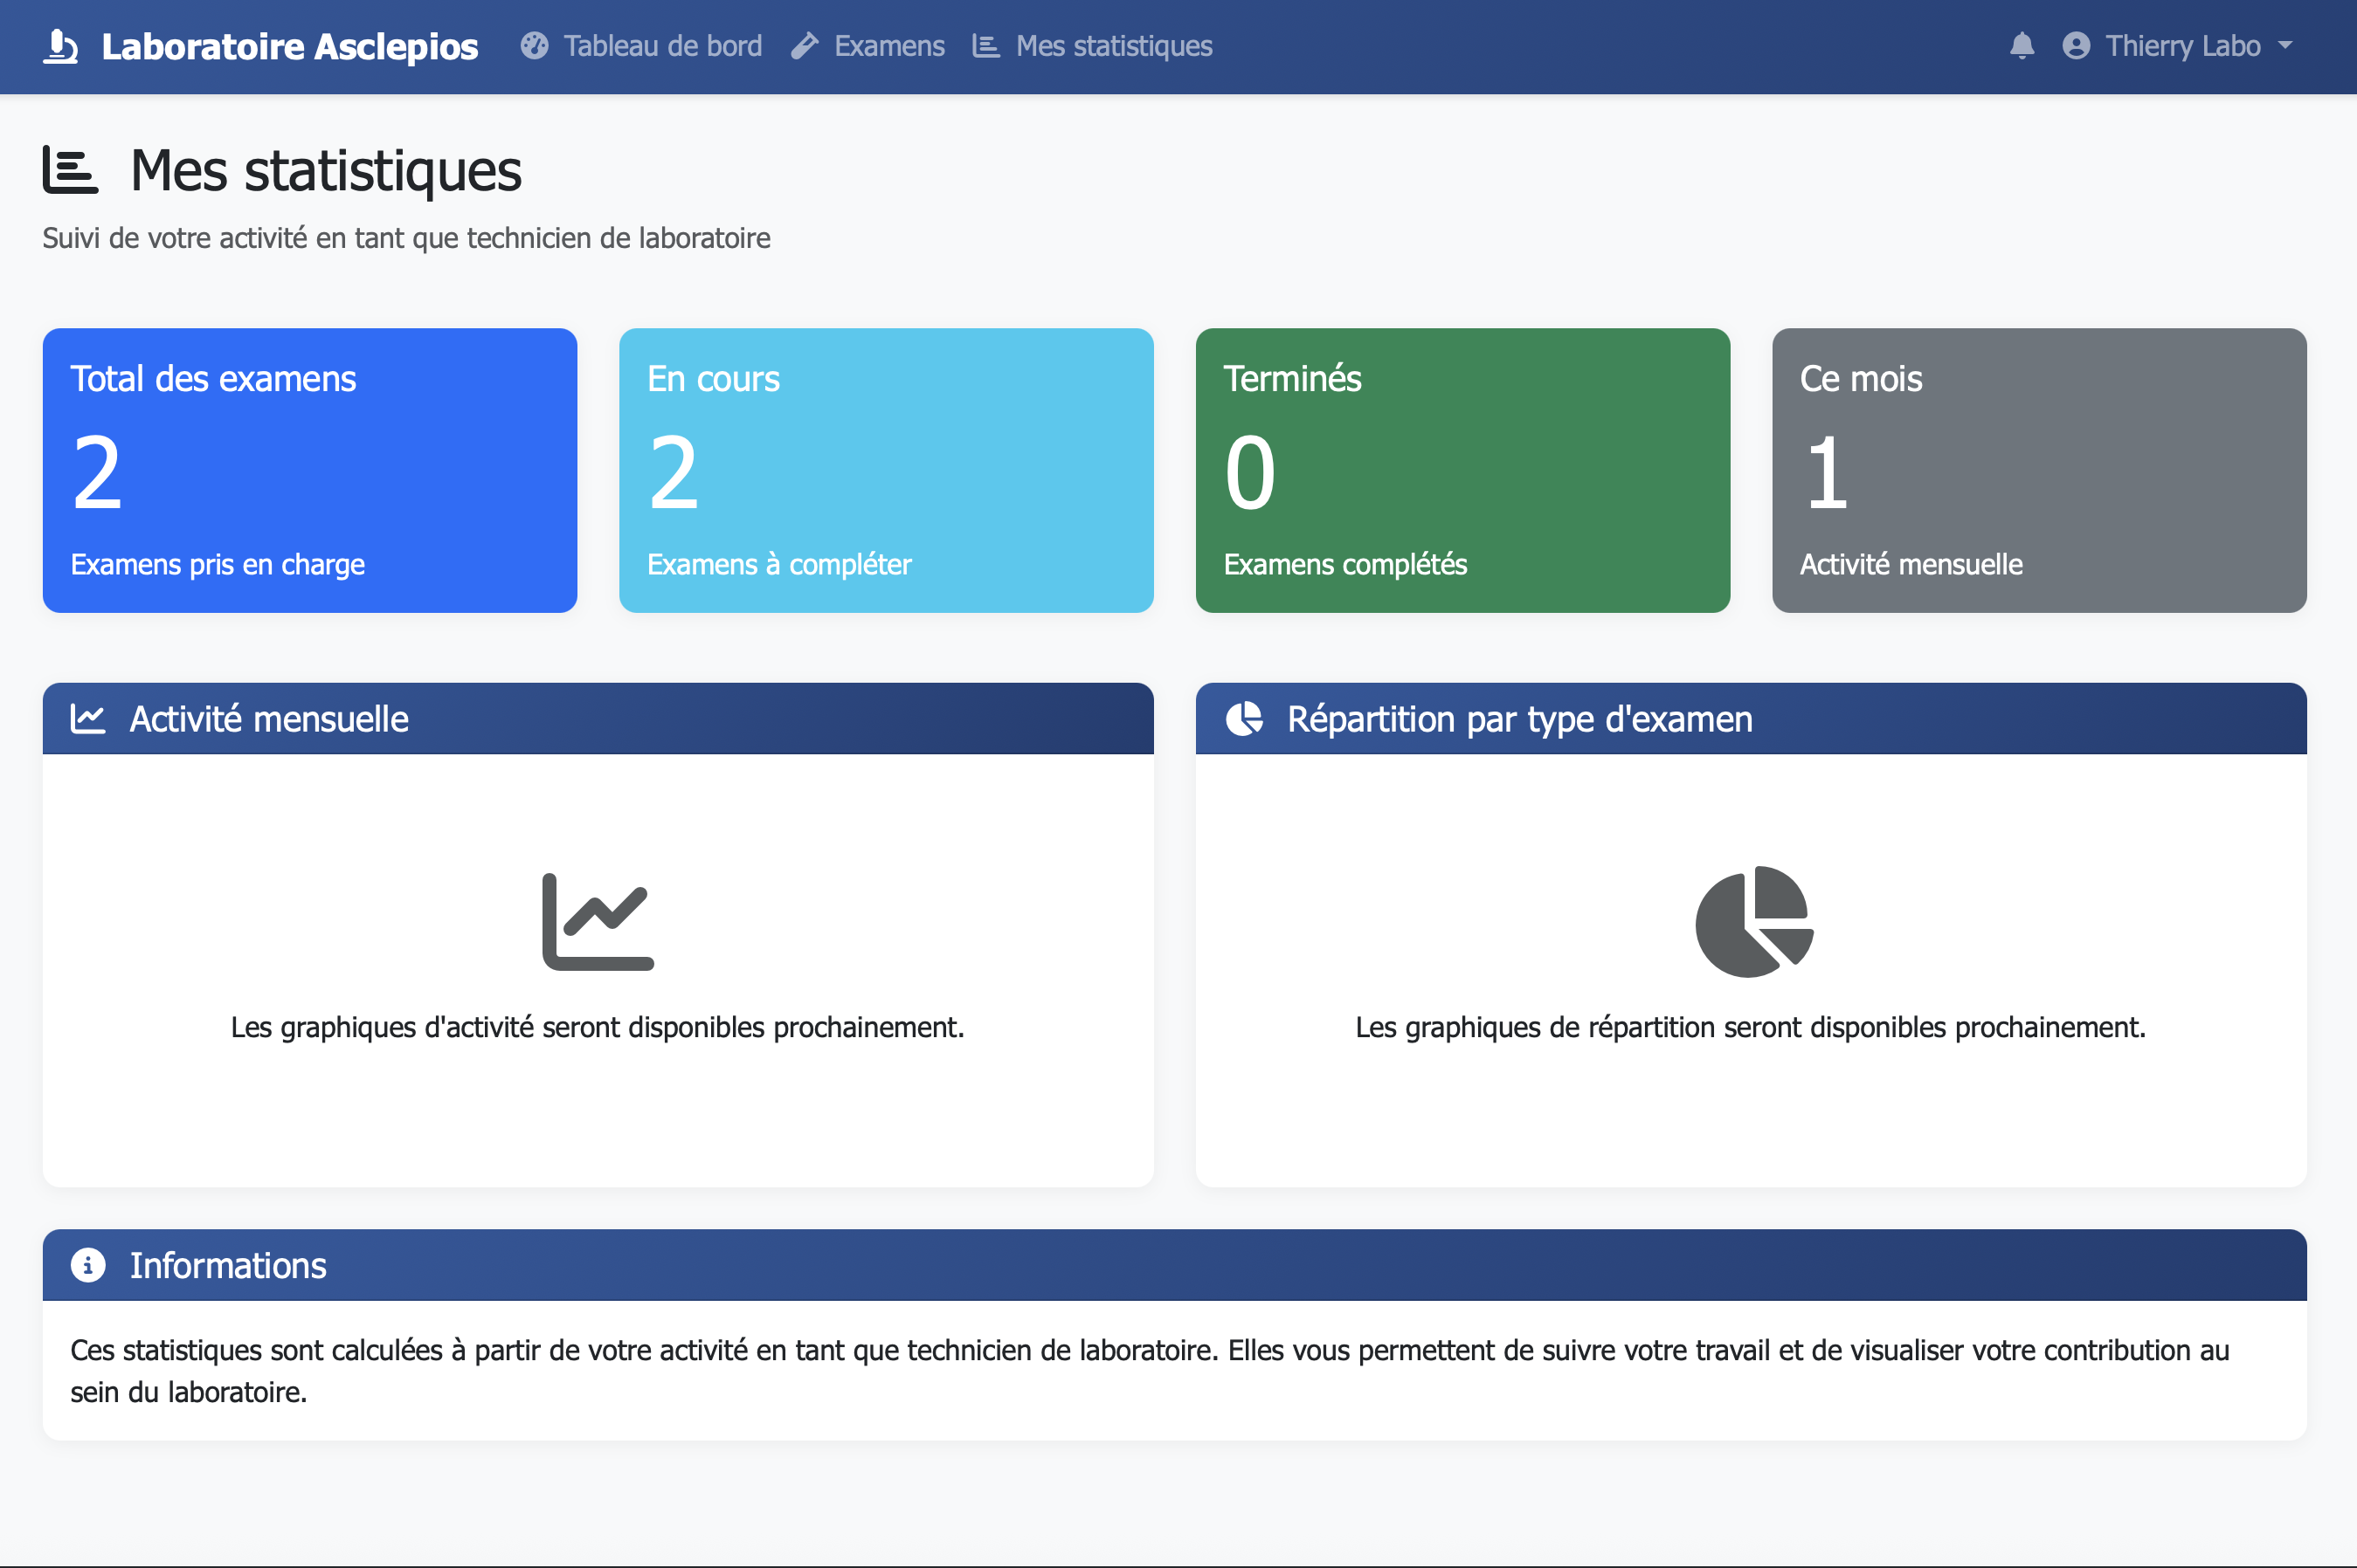Select the En cours stat card

(887, 470)
